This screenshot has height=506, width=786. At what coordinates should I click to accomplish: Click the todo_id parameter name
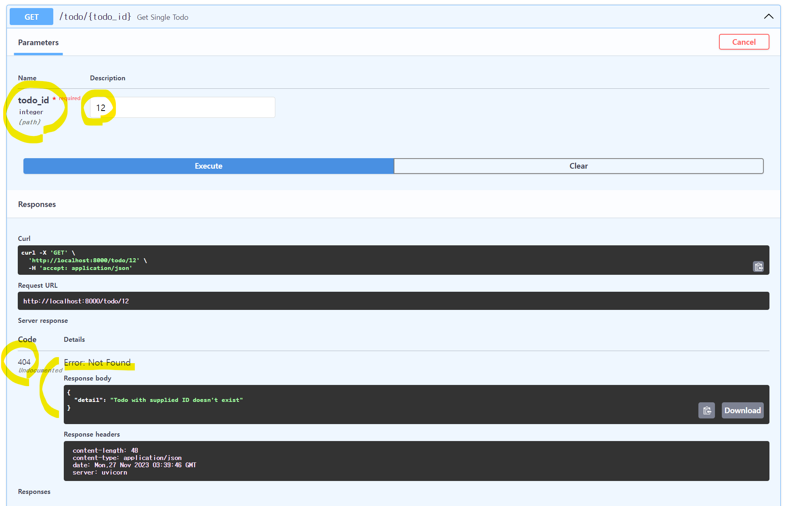tap(34, 100)
